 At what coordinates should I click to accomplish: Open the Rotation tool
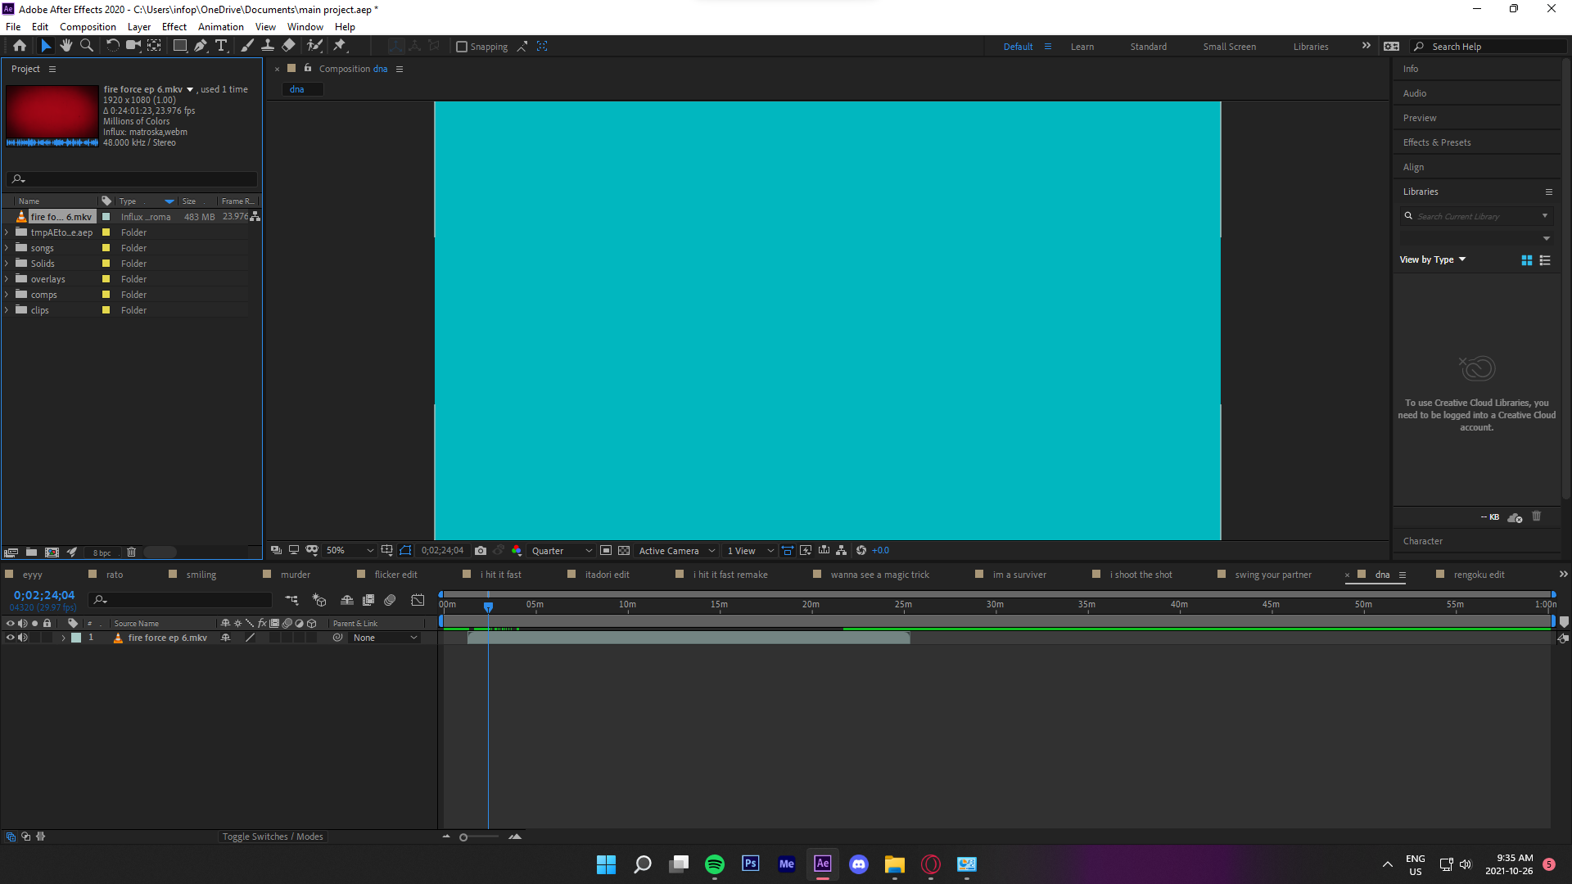pyautogui.click(x=113, y=46)
